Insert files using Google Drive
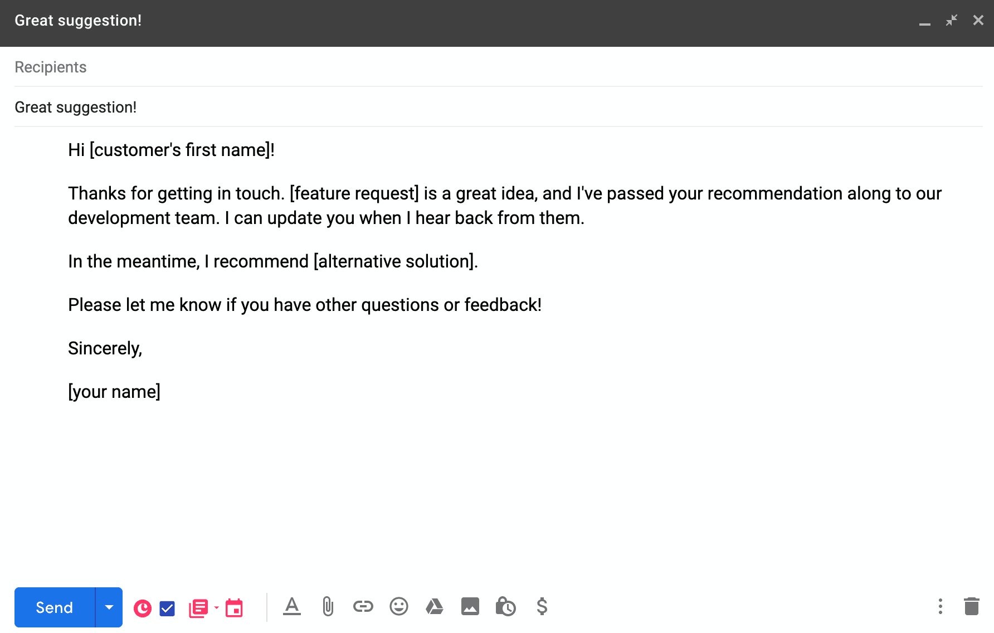 tap(435, 606)
